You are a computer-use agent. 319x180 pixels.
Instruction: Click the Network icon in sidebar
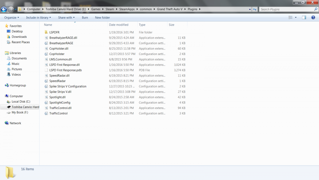(x=7, y=123)
